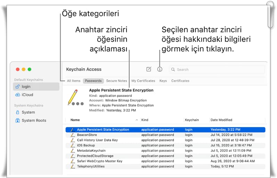277x178 pixels.
Task: Click the Jul 28, 2020 date cell
Action: click(x=233, y=140)
